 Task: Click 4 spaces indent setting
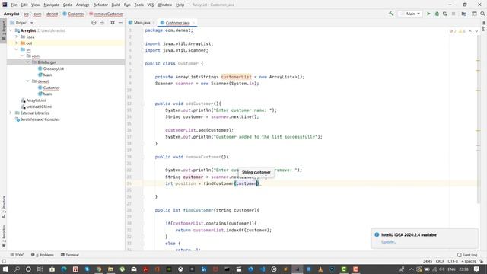point(469,261)
